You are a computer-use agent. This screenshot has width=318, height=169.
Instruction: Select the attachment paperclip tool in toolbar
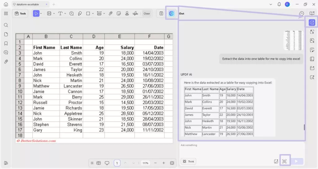tap(111, 13)
